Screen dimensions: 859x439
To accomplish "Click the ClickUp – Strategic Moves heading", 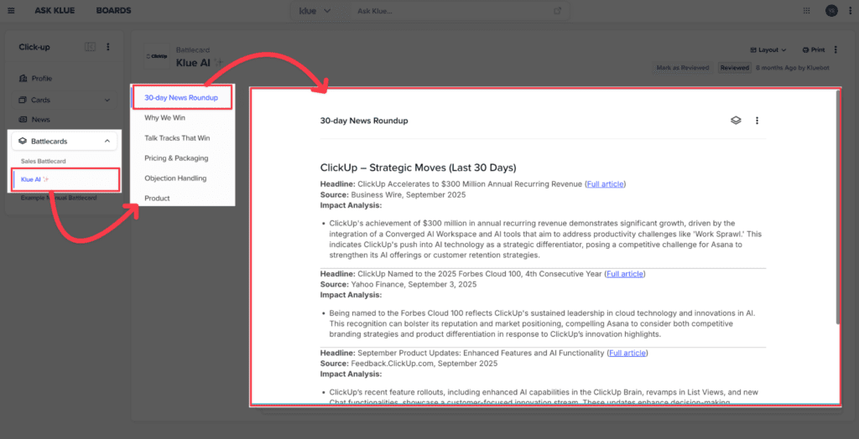I will pyautogui.click(x=418, y=168).
